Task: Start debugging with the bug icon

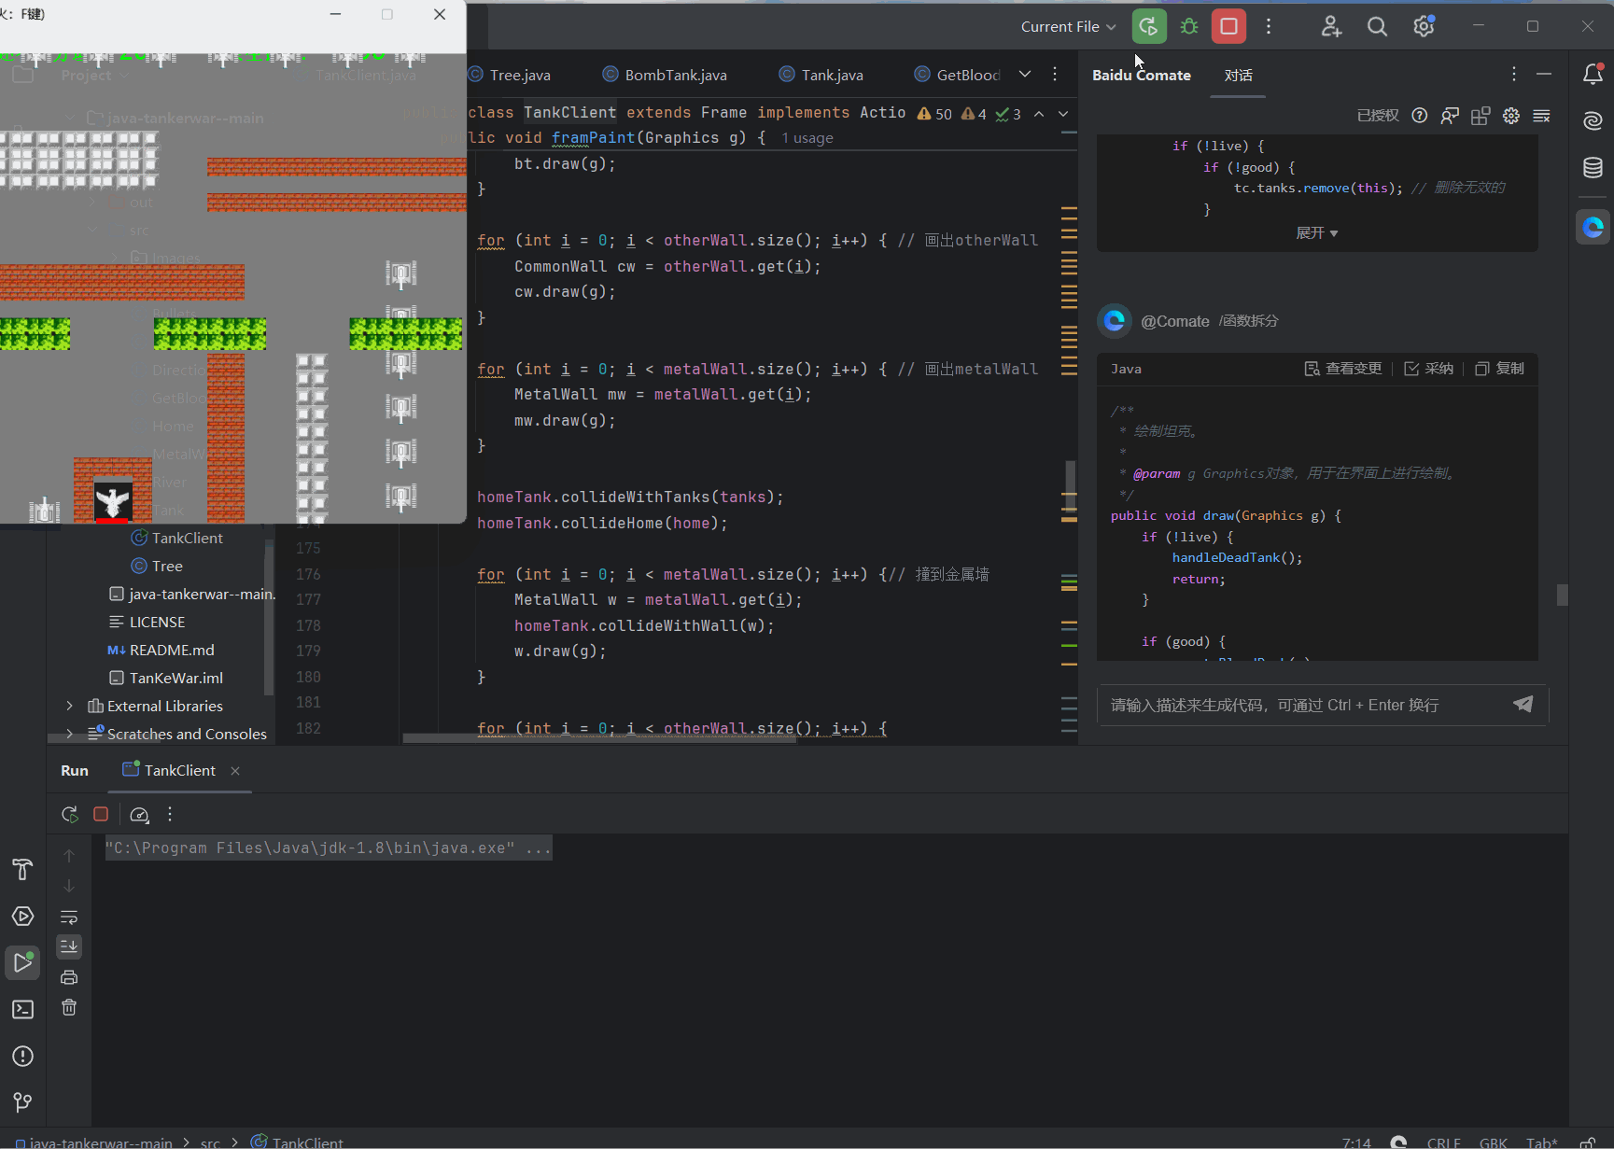Action: 1189,26
